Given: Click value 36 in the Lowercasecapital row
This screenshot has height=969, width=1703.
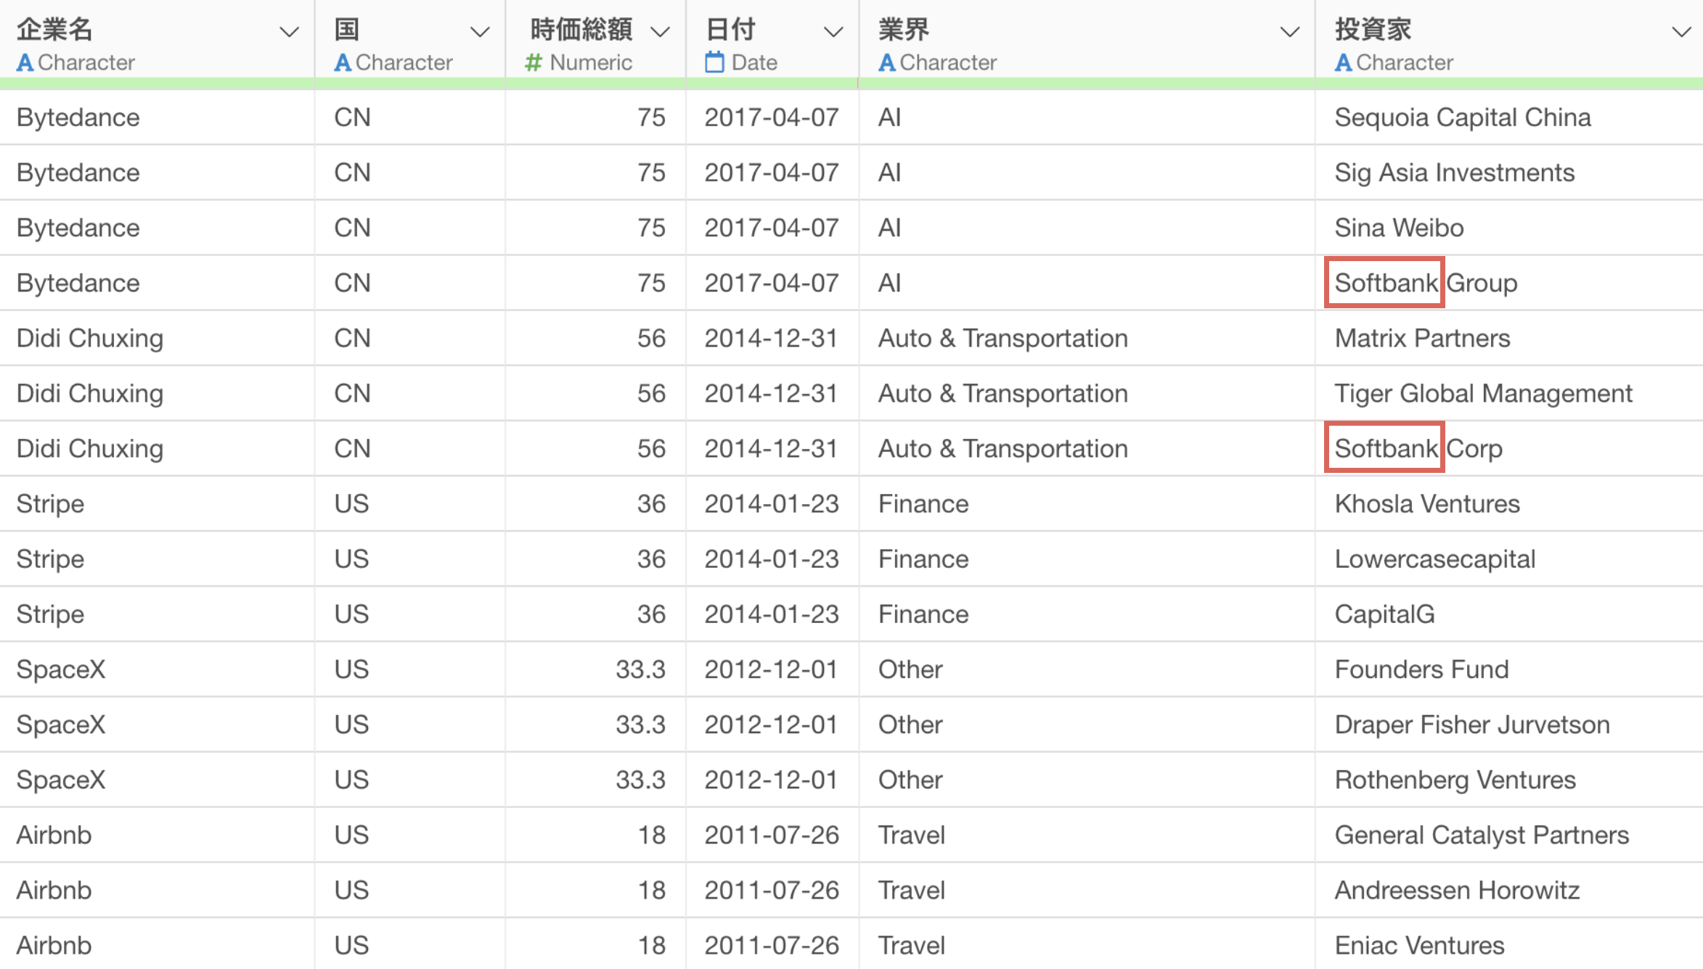Looking at the screenshot, I should [596, 559].
